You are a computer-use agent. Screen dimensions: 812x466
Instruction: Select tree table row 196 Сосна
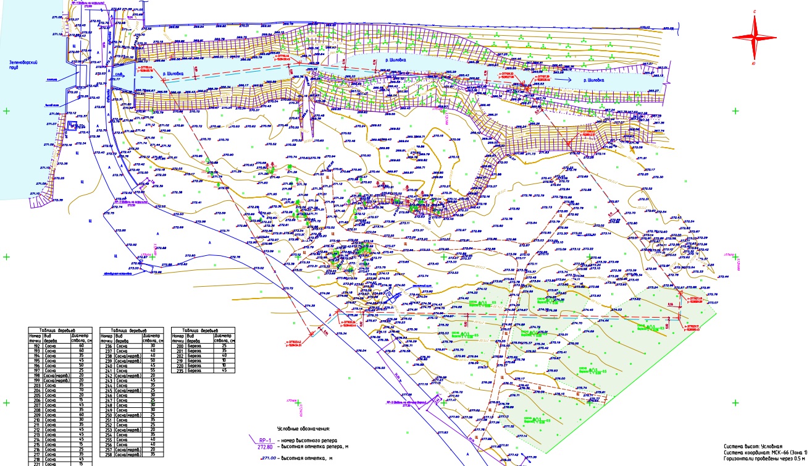pyautogui.click(x=61, y=365)
